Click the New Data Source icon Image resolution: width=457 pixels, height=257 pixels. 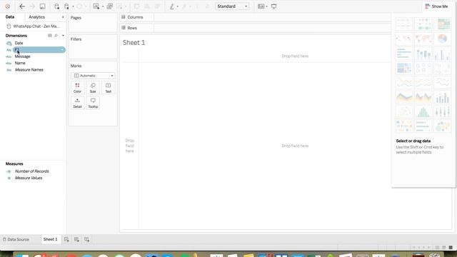57,6
